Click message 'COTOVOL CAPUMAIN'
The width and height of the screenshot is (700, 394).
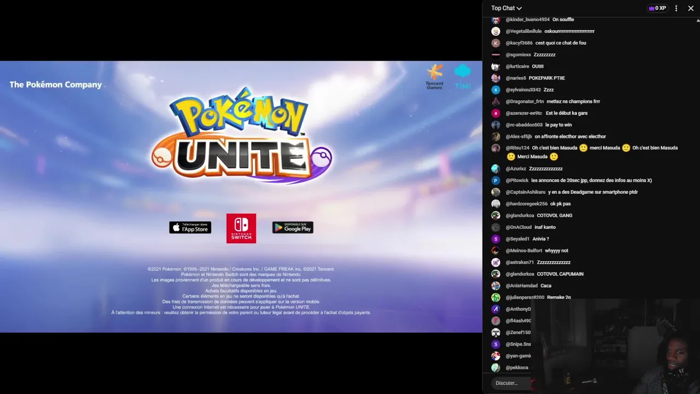coord(560,274)
